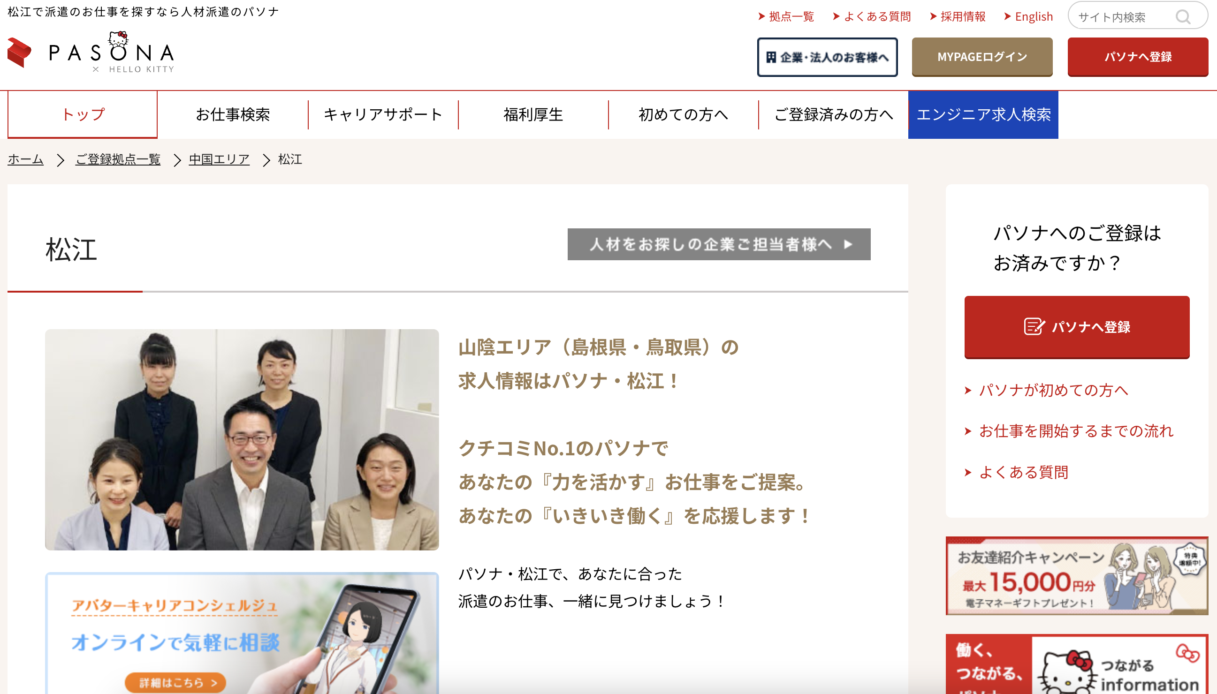1217x694 pixels.
Task: Open the 採用情報 link
Action: coord(958,17)
